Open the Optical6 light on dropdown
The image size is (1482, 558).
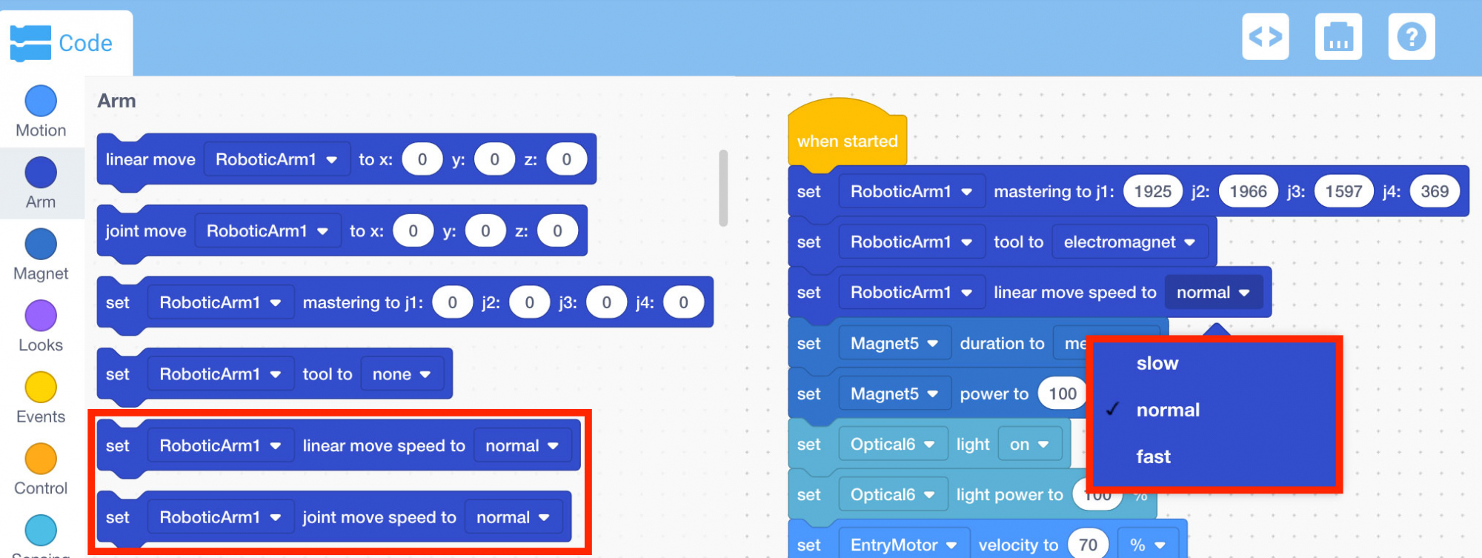pos(1029,445)
